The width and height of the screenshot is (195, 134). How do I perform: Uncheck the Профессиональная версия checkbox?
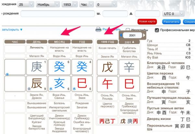point(157,30)
